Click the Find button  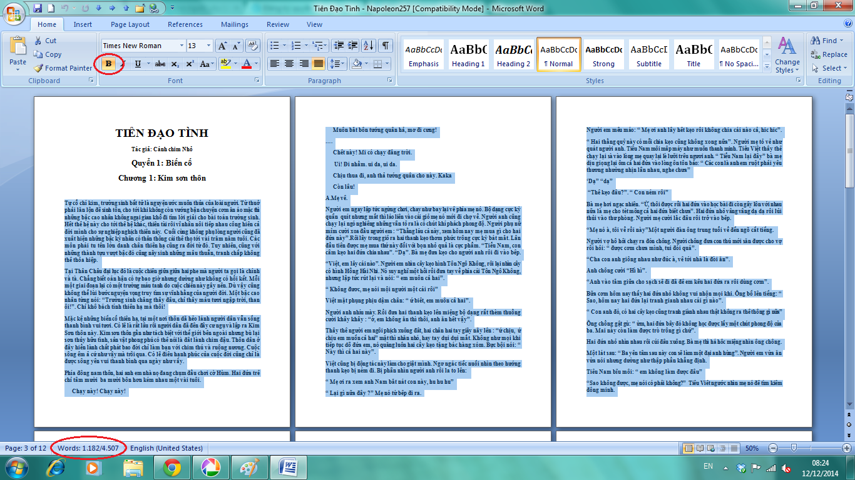point(828,41)
